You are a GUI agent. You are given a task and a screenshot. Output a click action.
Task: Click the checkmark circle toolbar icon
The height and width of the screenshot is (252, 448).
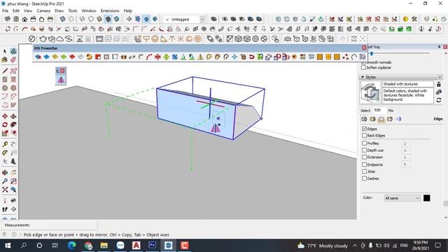[31, 38]
